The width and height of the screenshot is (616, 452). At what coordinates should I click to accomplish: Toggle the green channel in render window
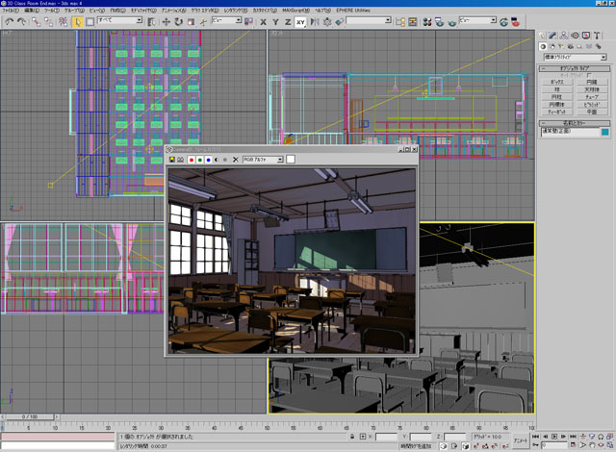pos(200,160)
